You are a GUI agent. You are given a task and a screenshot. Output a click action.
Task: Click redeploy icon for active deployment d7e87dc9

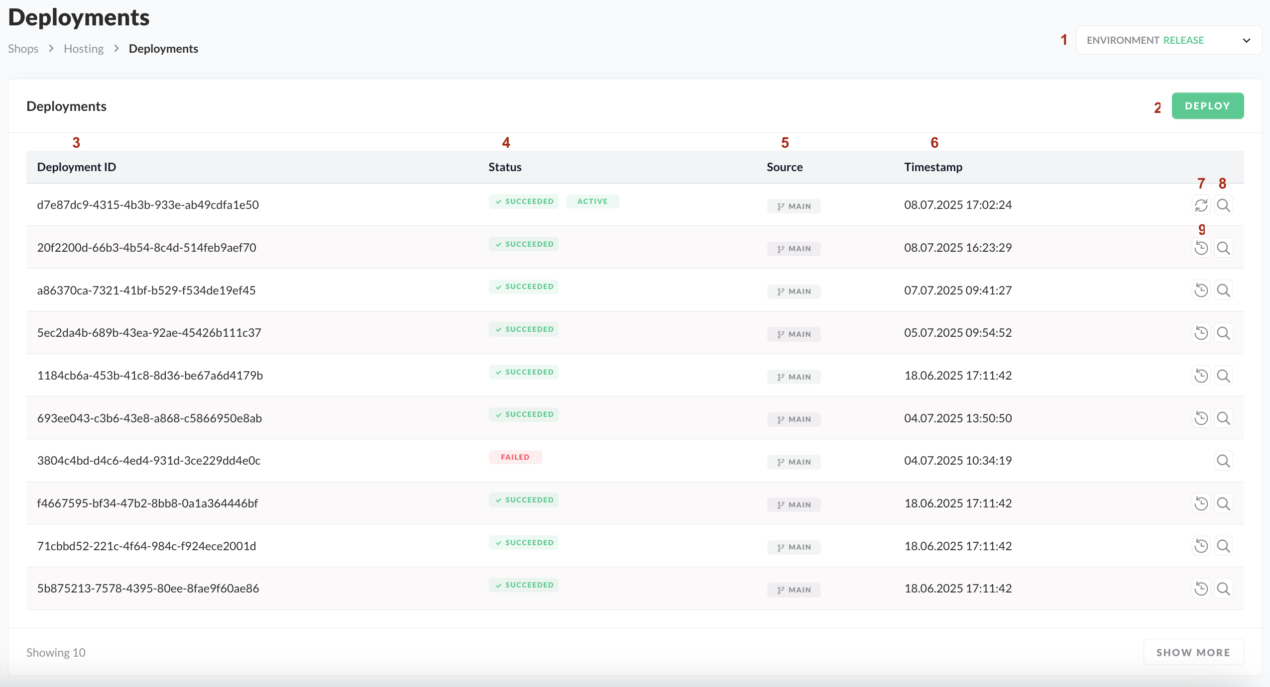click(1201, 205)
